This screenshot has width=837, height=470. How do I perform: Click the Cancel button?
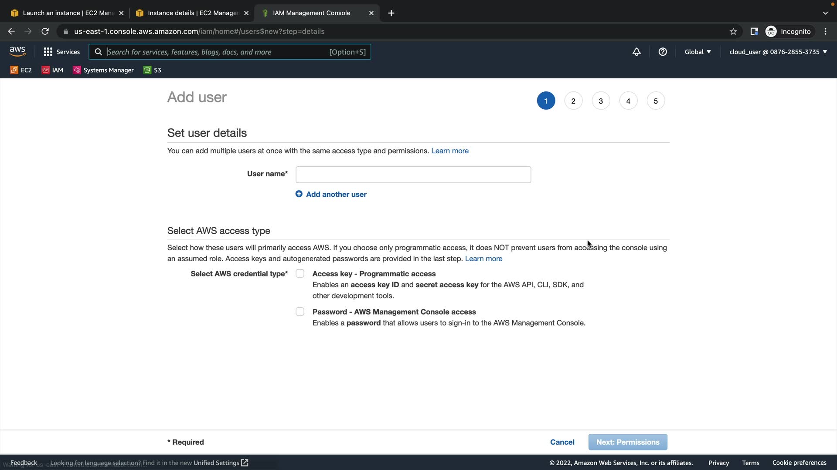point(562,442)
